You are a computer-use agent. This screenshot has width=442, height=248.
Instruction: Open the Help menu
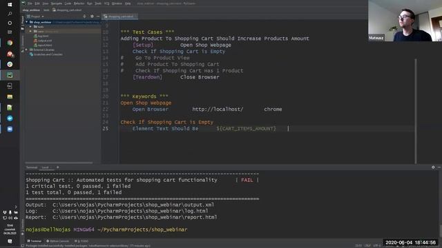[128, 3]
